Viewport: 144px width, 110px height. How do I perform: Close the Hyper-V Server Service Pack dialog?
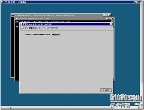(111, 24)
